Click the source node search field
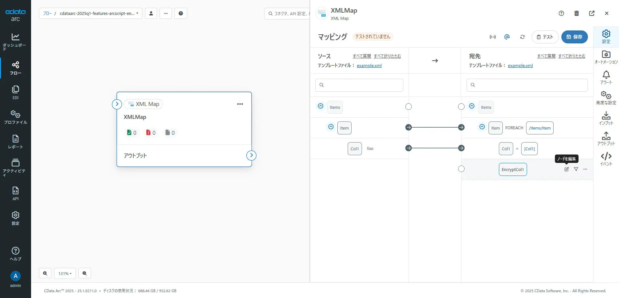 [359, 85]
